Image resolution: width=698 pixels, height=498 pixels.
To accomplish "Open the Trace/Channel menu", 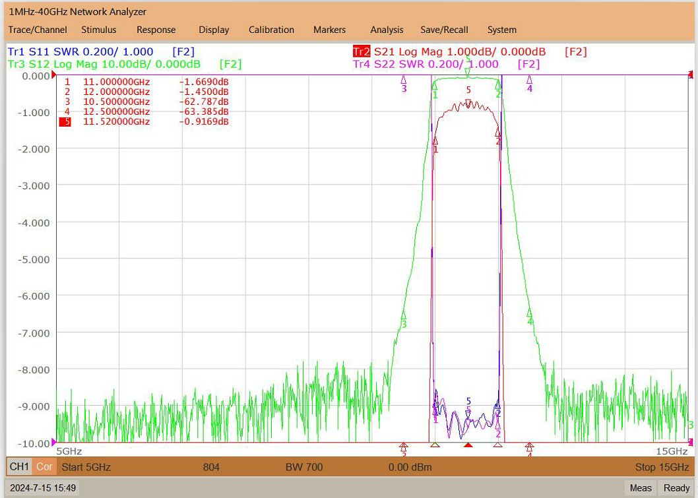I will coord(38,30).
